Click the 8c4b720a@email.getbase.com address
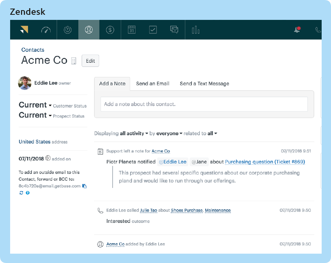This screenshot has height=263, width=331. [49, 186]
